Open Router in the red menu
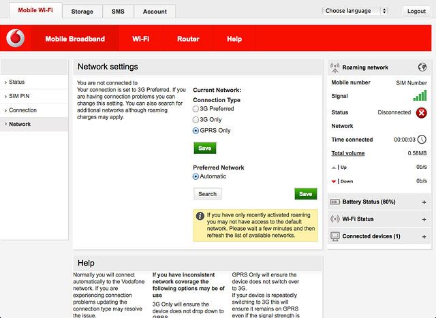Screen dimensions: 436x318 (x=188, y=39)
